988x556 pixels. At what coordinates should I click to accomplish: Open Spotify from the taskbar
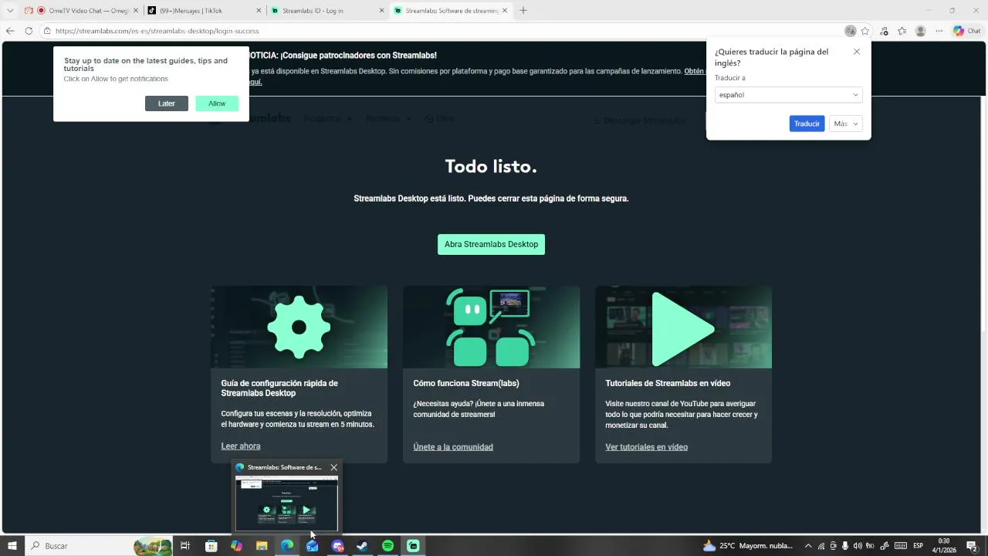click(x=387, y=546)
